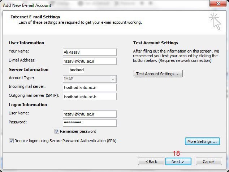The width and height of the screenshot is (229, 172).
Task: Click the Outgoing mail server (SMTP) field
Action: click(x=89, y=96)
